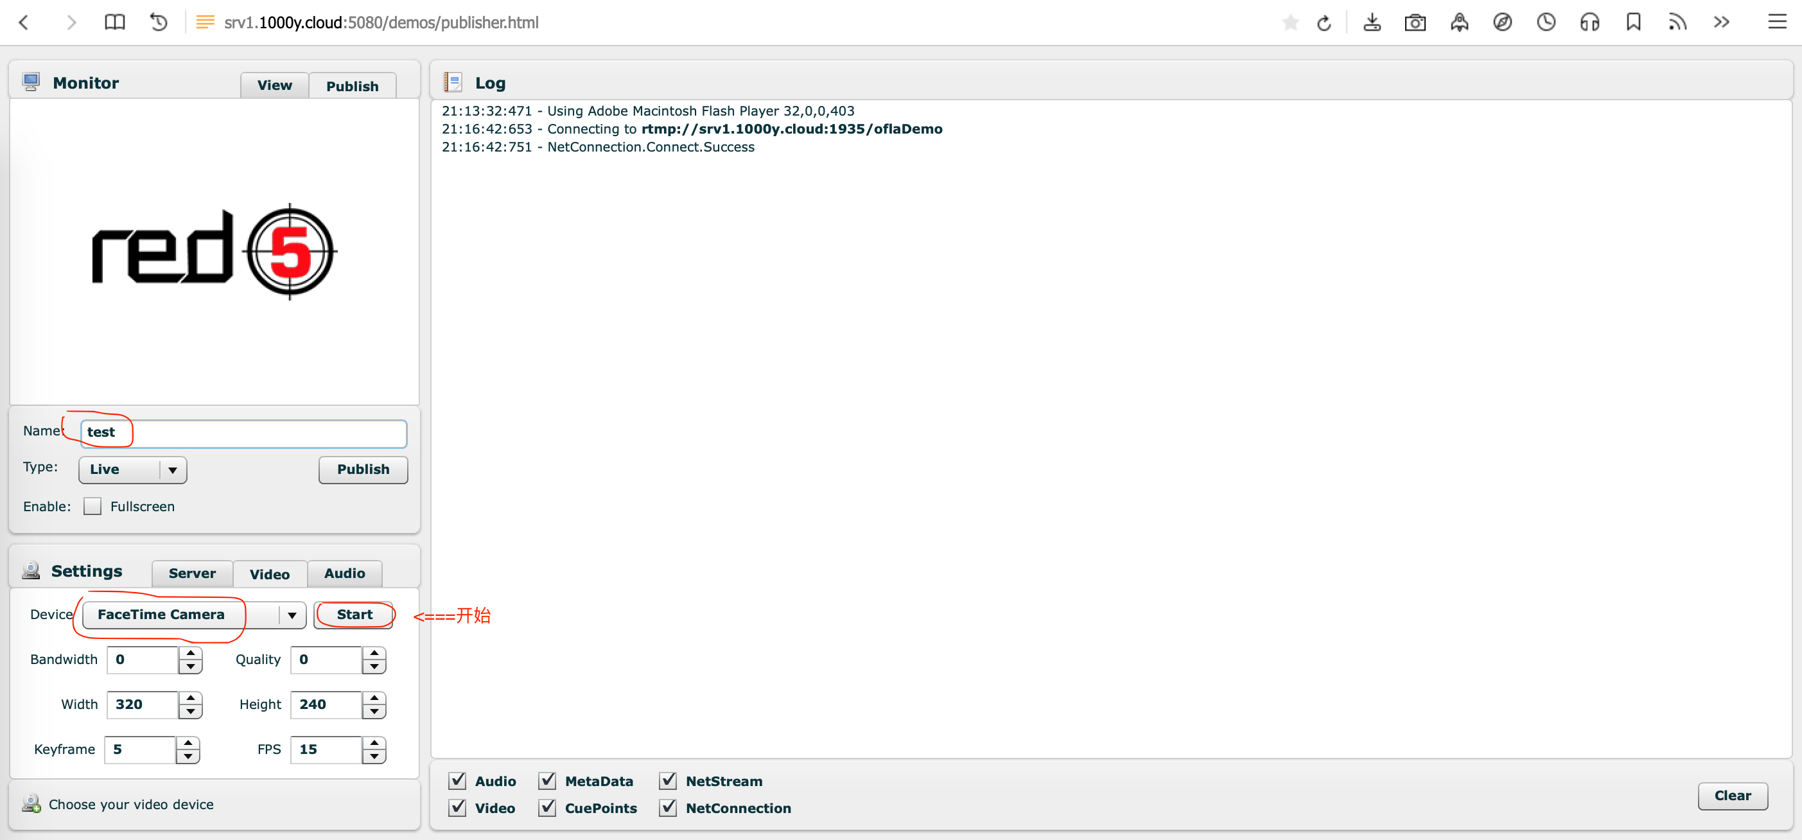This screenshot has height=840, width=1802.
Task: Enable the Fullscreen checkbox
Action: 92,505
